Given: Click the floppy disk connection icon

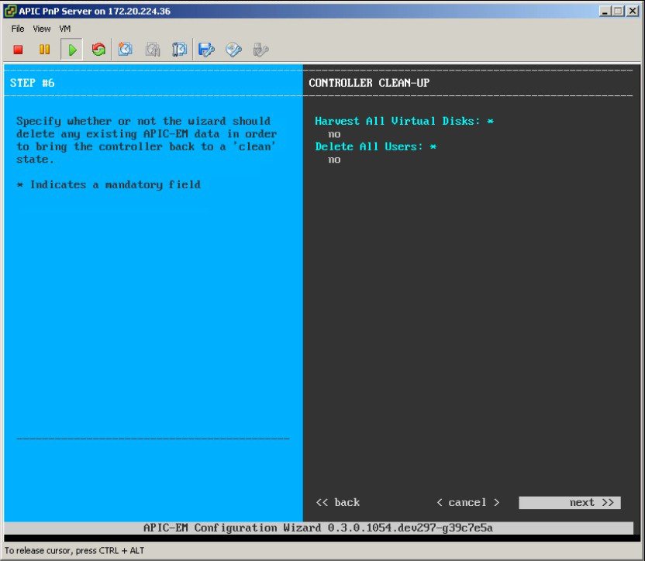Looking at the screenshot, I should pos(206,50).
